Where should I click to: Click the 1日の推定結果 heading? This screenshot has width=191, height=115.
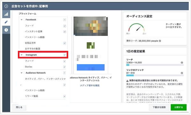point(136,51)
